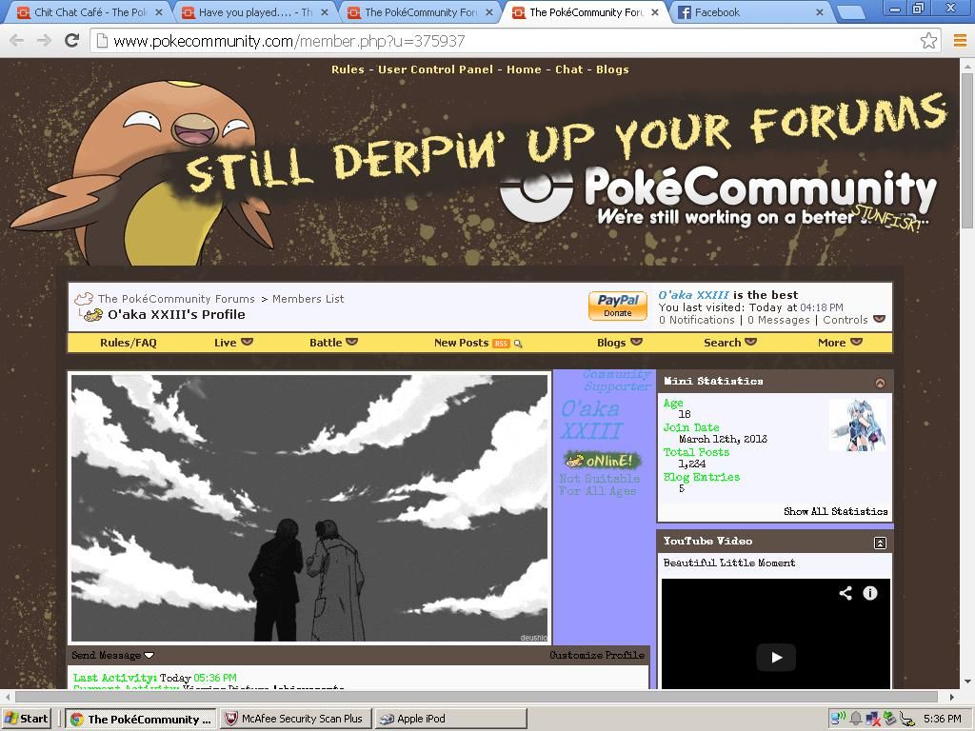The height and width of the screenshot is (731, 975).
Task: Close the Facebook tab
Action: 819,12
